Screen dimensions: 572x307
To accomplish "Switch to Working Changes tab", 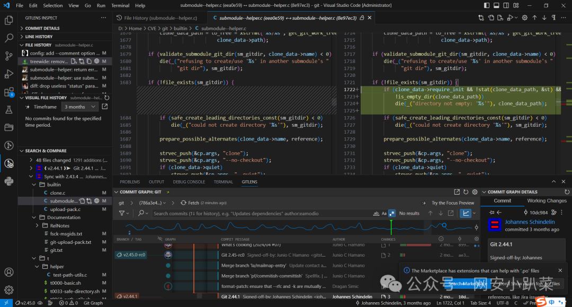I will [547, 201].
